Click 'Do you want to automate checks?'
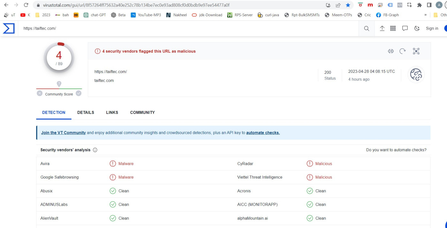 click(396, 150)
